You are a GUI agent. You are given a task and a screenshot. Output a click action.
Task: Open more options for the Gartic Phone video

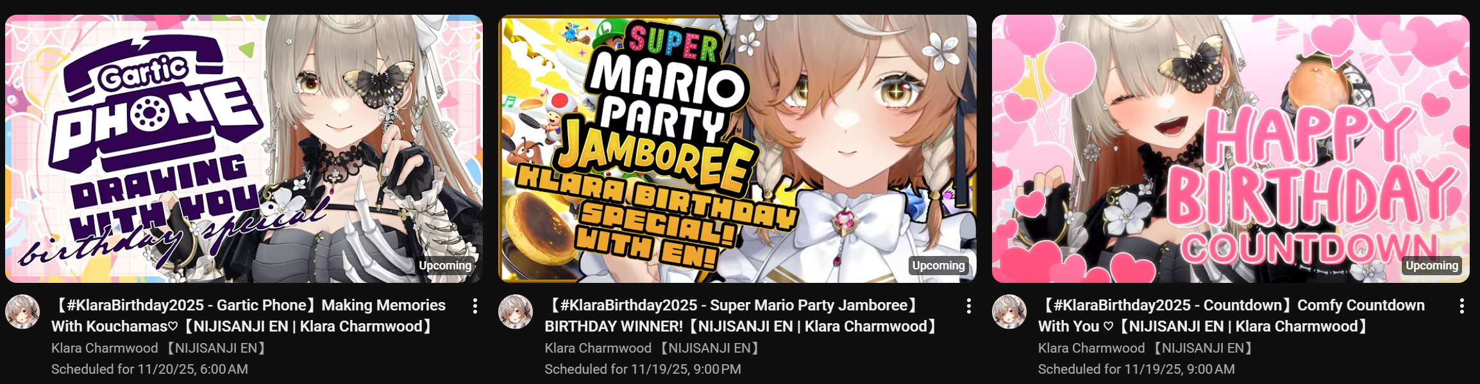[475, 306]
